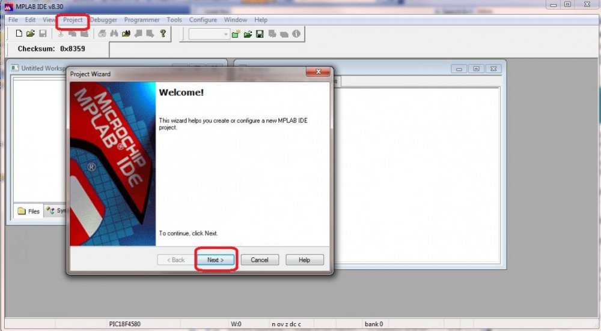Screen dimensions: 601x331
Task: Open the Project menu
Action: tap(73, 20)
